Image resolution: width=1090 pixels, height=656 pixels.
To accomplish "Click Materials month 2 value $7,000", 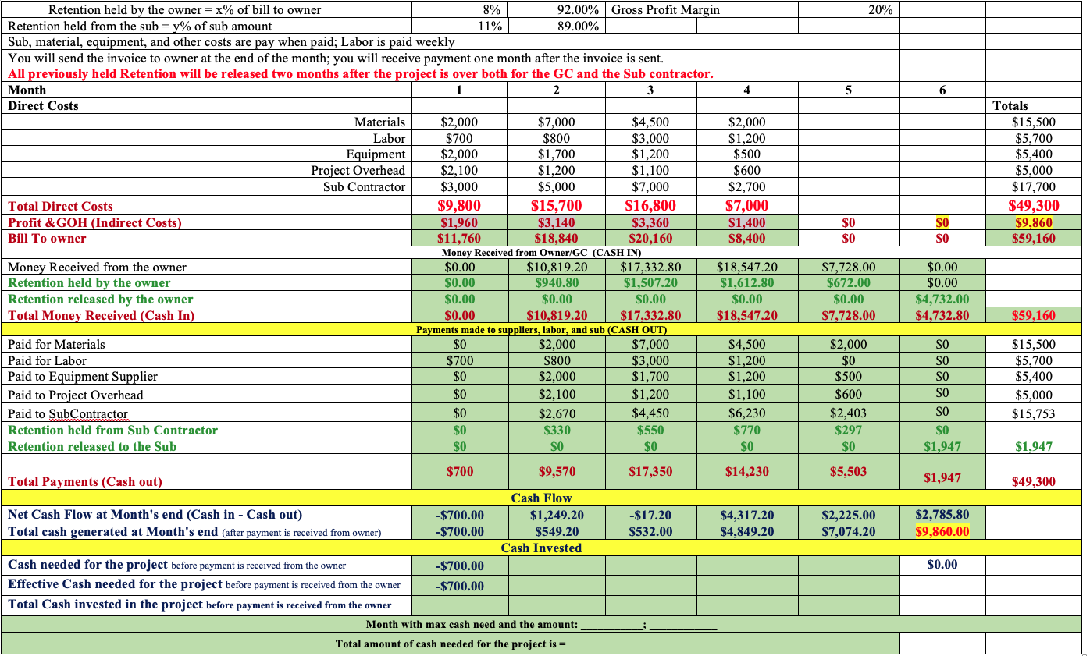I will tap(557, 122).
